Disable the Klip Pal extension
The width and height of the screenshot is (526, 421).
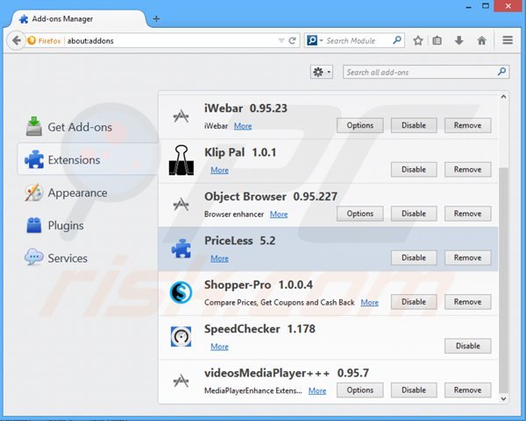click(x=414, y=170)
